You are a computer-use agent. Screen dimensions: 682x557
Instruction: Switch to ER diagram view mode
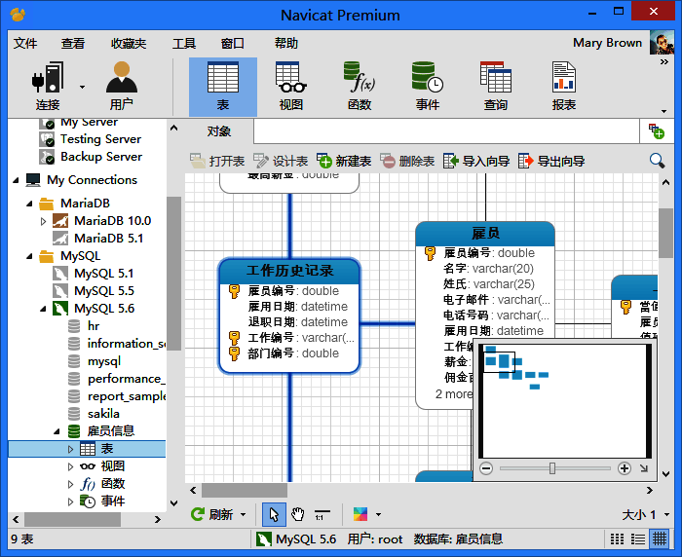point(660,538)
